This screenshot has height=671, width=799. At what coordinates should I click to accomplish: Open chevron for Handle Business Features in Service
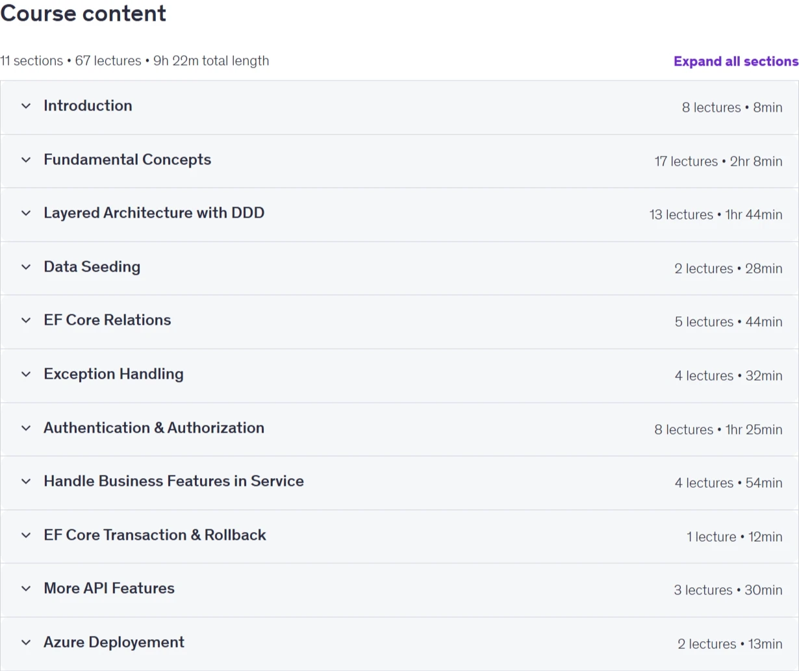click(26, 481)
